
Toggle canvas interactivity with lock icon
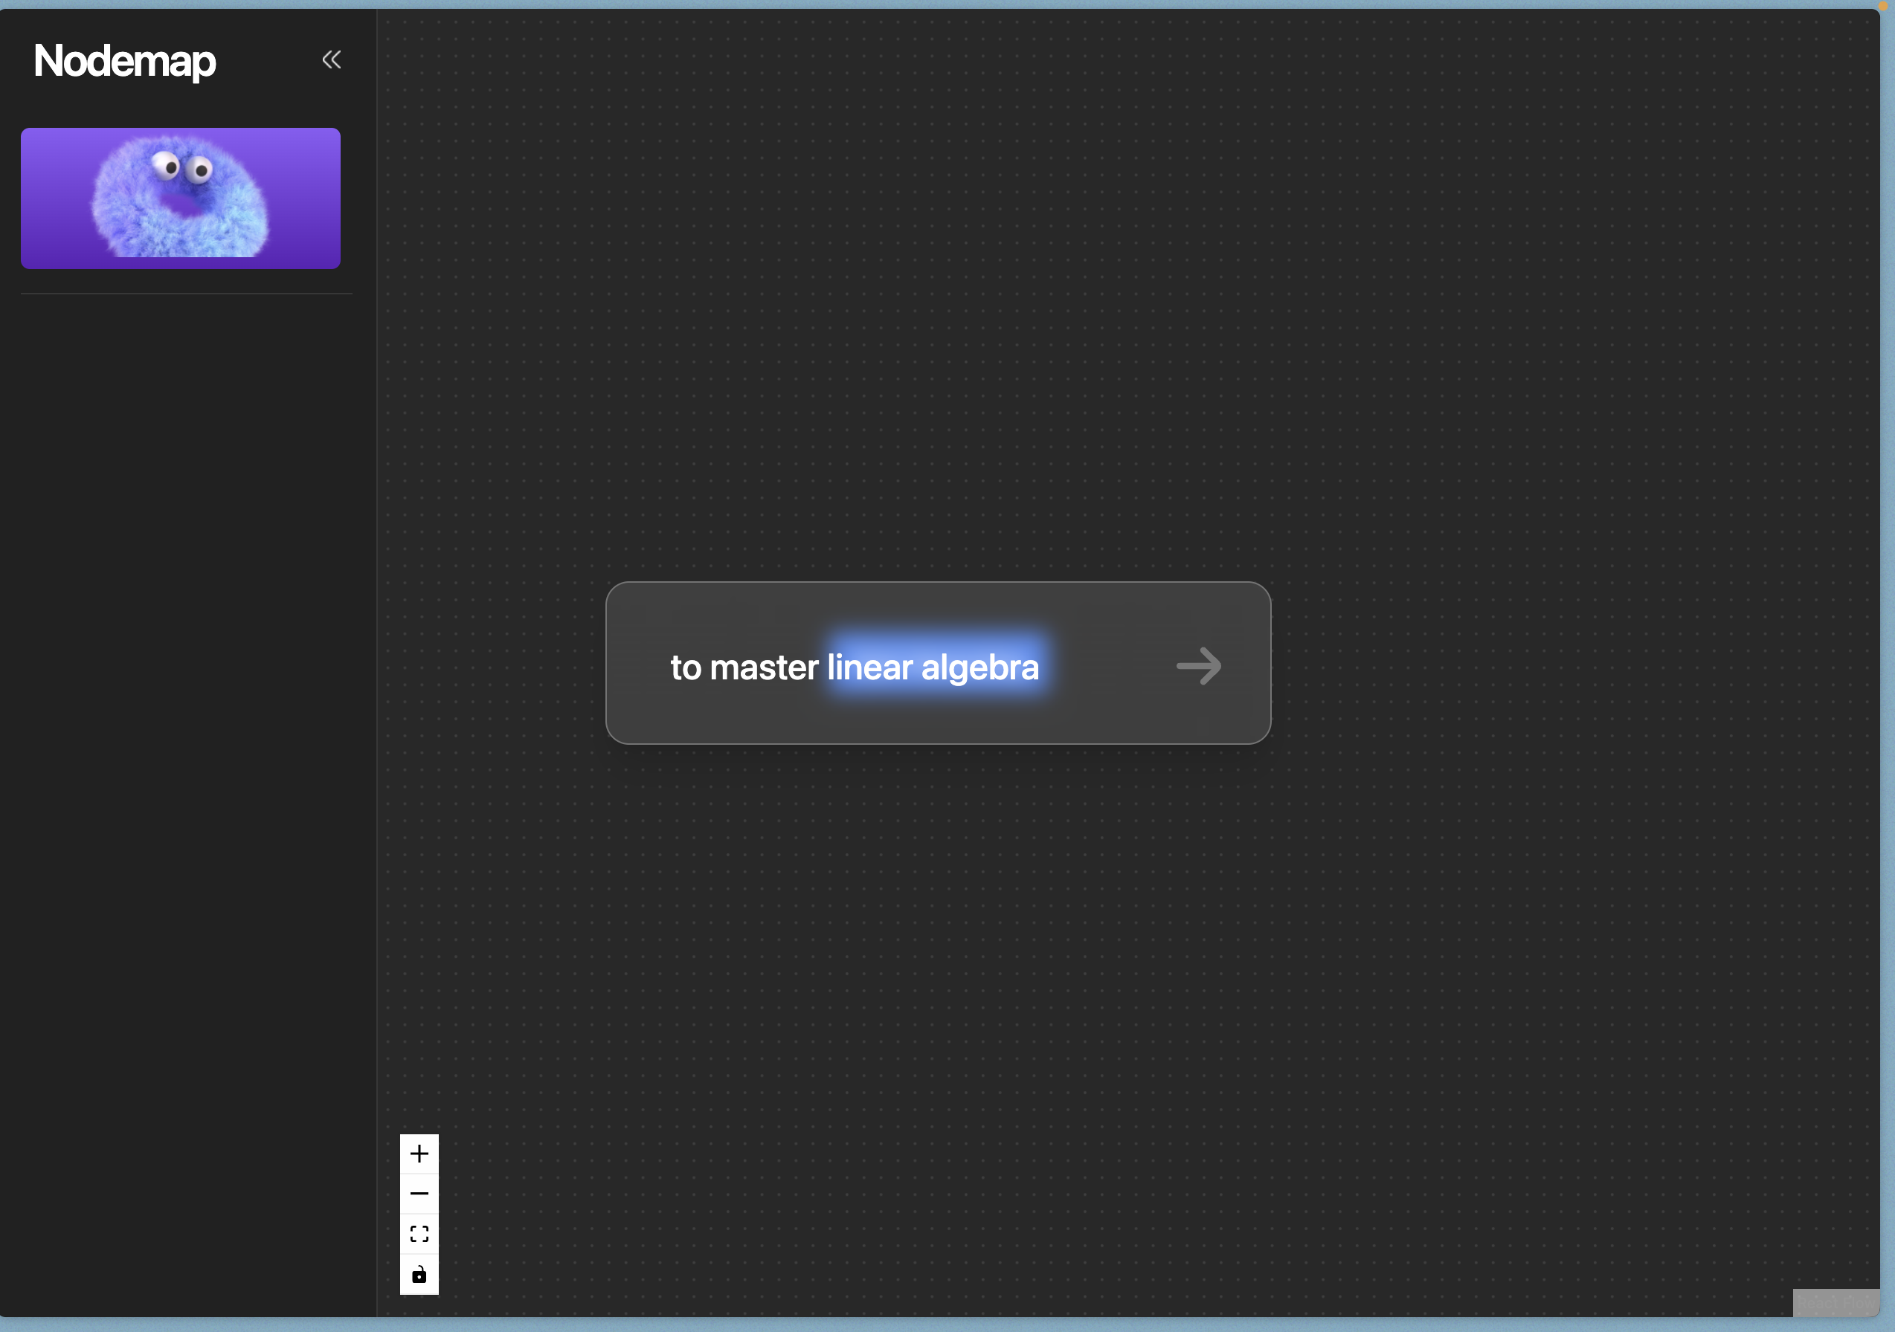pyautogui.click(x=419, y=1274)
